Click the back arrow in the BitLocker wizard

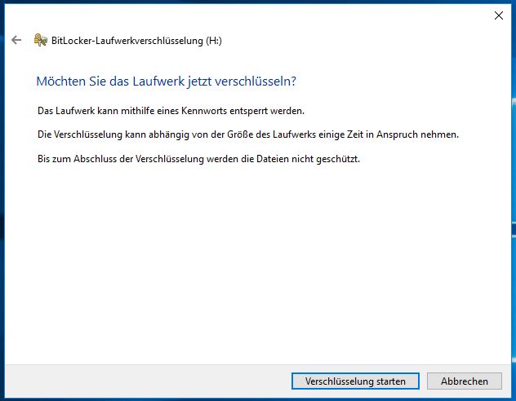pos(16,40)
